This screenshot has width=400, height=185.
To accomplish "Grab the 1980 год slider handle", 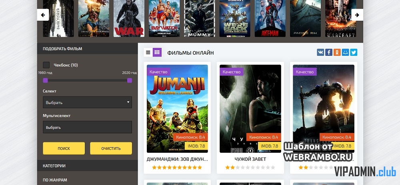I will [46, 80].
